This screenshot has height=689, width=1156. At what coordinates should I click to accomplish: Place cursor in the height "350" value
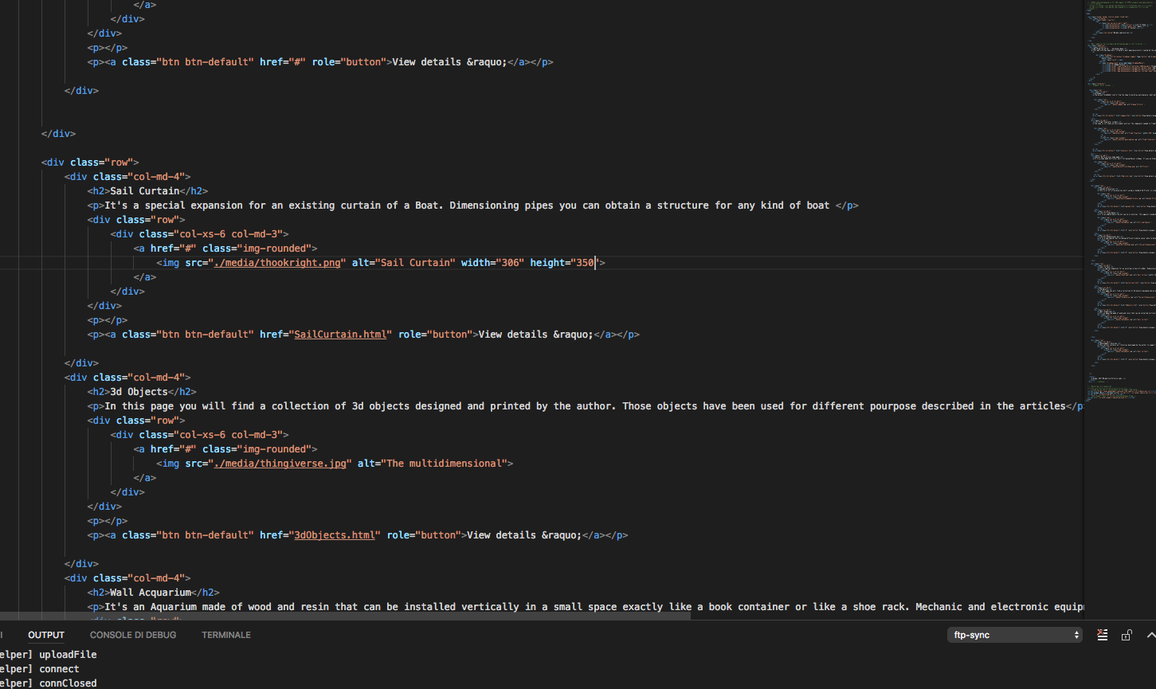tap(585, 263)
